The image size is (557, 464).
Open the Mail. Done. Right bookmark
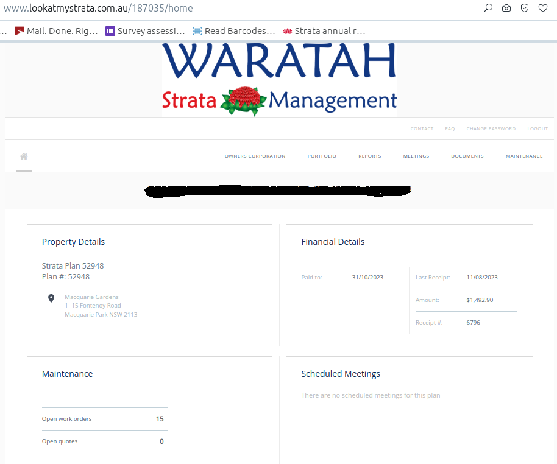pyautogui.click(x=56, y=31)
